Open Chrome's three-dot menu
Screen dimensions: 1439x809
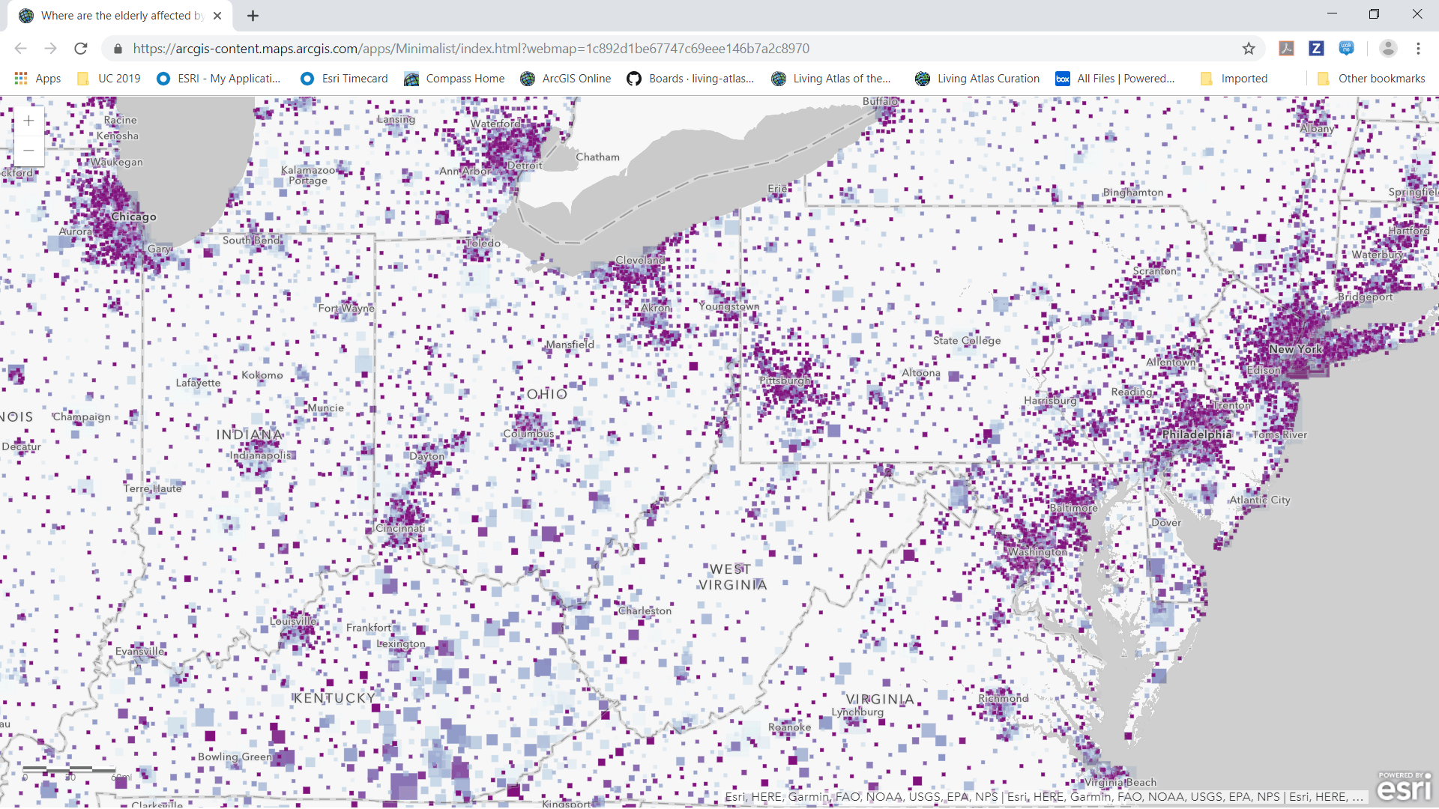tap(1419, 48)
